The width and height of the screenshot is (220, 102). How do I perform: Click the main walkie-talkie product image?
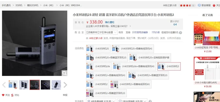35,43
